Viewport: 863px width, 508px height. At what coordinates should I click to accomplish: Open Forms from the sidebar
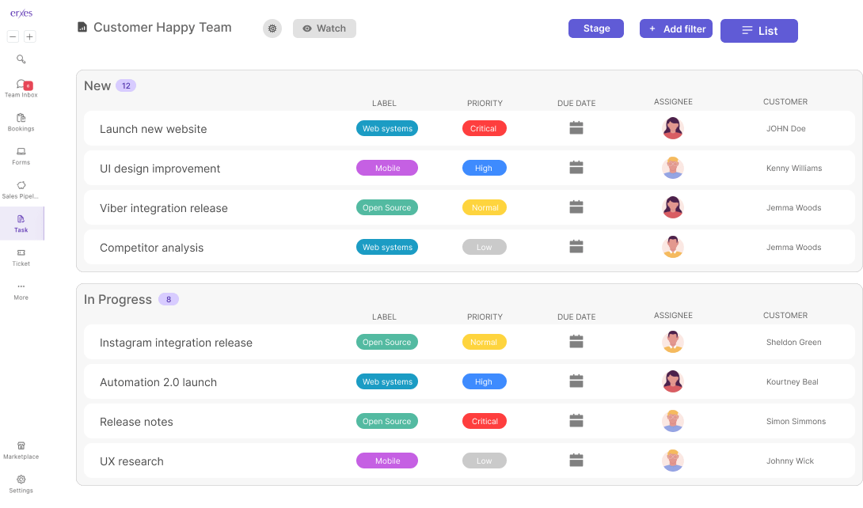click(x=21, y=156)
